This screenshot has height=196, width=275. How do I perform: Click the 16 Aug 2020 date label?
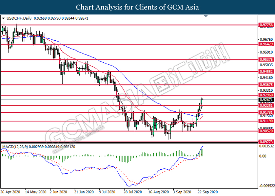pyautogui.click(x=159, y=192)
